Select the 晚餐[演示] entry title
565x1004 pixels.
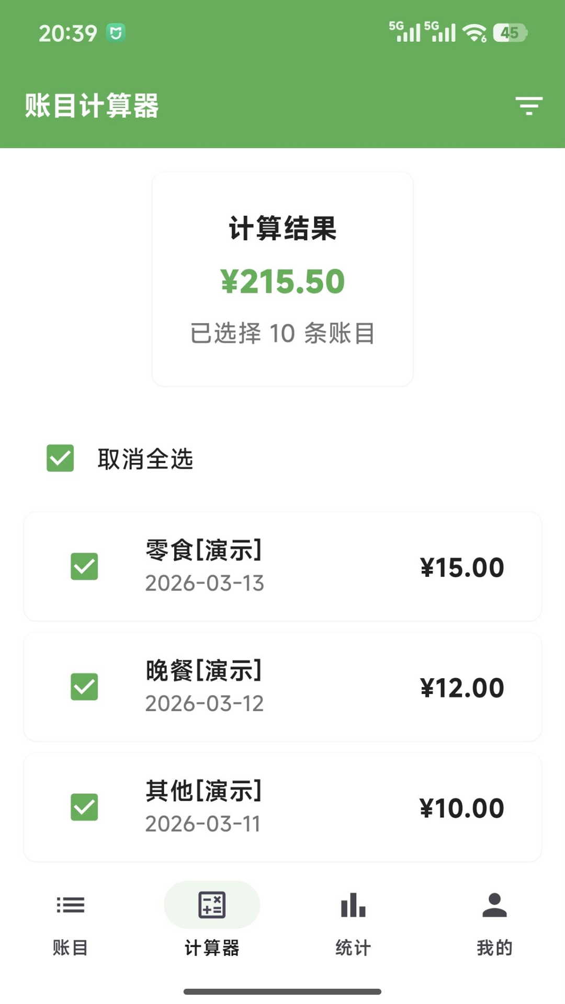pos(204,670)
